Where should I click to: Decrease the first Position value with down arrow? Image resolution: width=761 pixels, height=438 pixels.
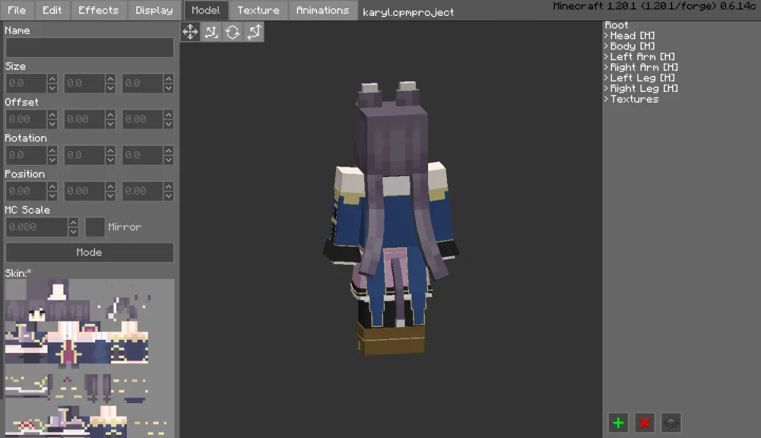[52, 196]
